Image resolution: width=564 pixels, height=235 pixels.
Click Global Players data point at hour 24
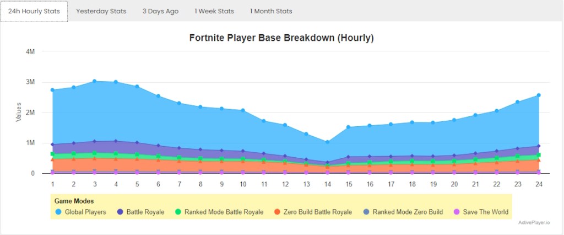[x=539, y=95]
